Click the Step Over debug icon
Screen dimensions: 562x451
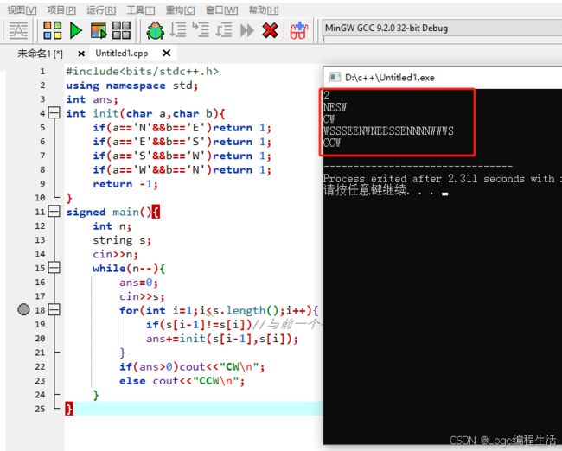[178, 30]
